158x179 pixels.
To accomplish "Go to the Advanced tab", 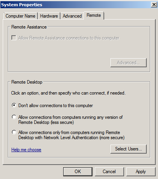I will pyautogui.click(x=72, y=16).
